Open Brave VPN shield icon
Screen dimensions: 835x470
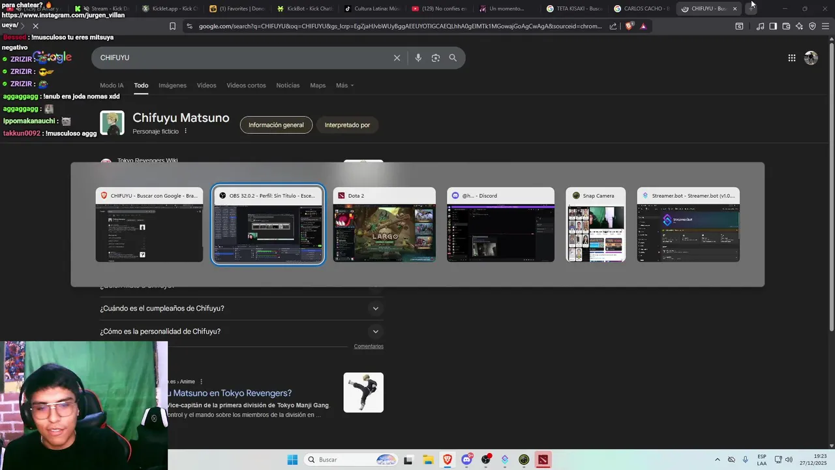[x=812, y=26]
